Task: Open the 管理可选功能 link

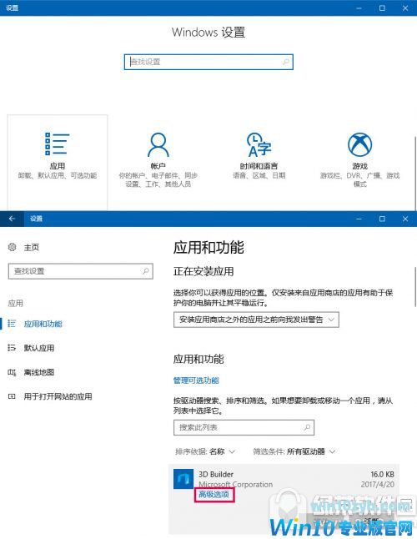Action: tap(196, 380)
